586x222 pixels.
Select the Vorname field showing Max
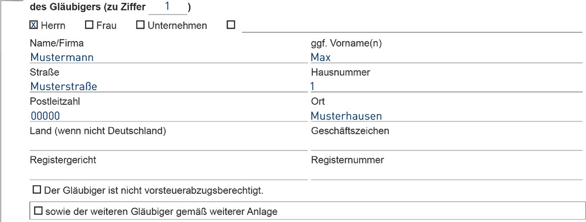point(446,57)
